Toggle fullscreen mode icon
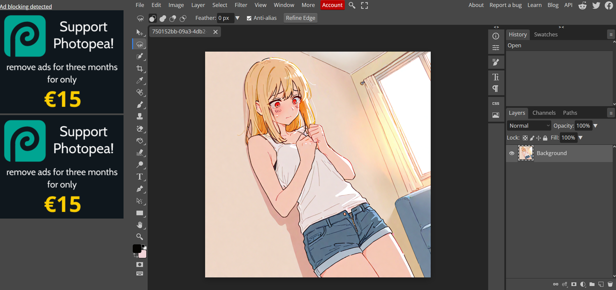Screen dimensions: 616x290 point(364,5)
